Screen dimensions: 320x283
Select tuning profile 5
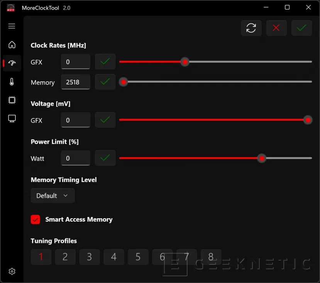tap(138, 257)
